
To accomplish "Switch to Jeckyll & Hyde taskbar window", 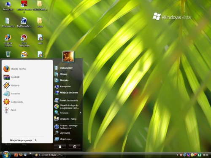I will (x=49, y=155).
